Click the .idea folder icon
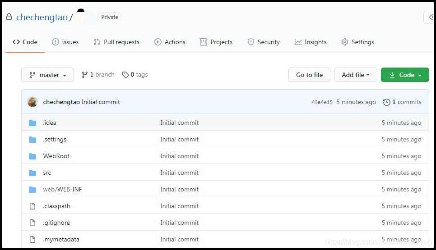The width and height of the screenshot is (436, 250). (x=32, y=123)
